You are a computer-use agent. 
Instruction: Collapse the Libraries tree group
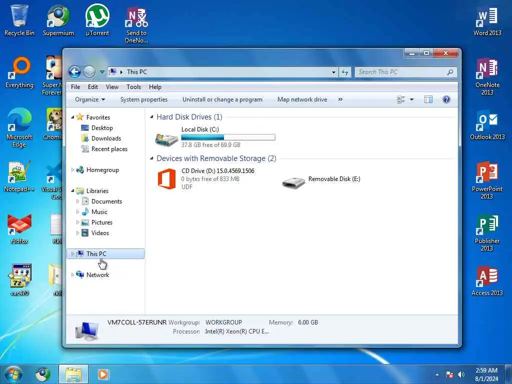72,190
